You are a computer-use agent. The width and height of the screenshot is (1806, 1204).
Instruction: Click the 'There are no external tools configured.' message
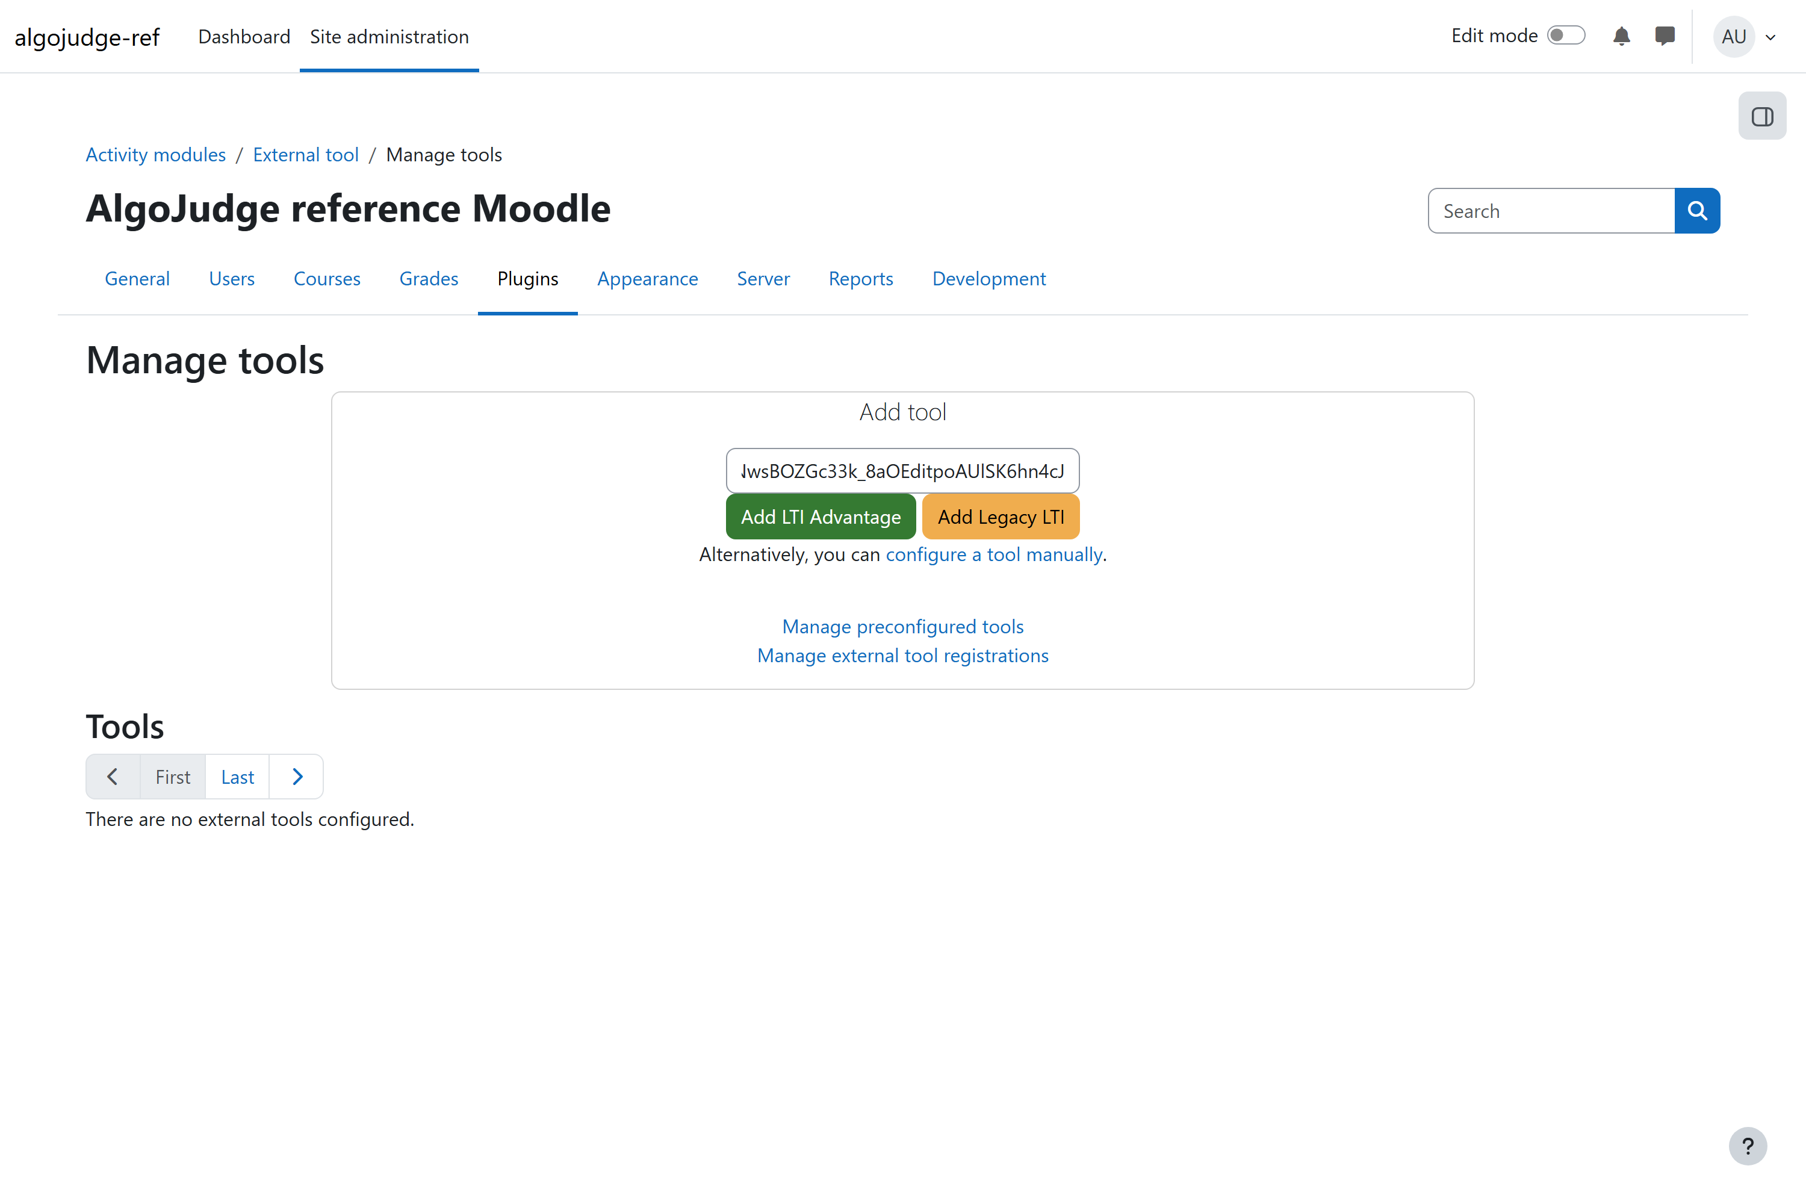(x=250, y=819)
